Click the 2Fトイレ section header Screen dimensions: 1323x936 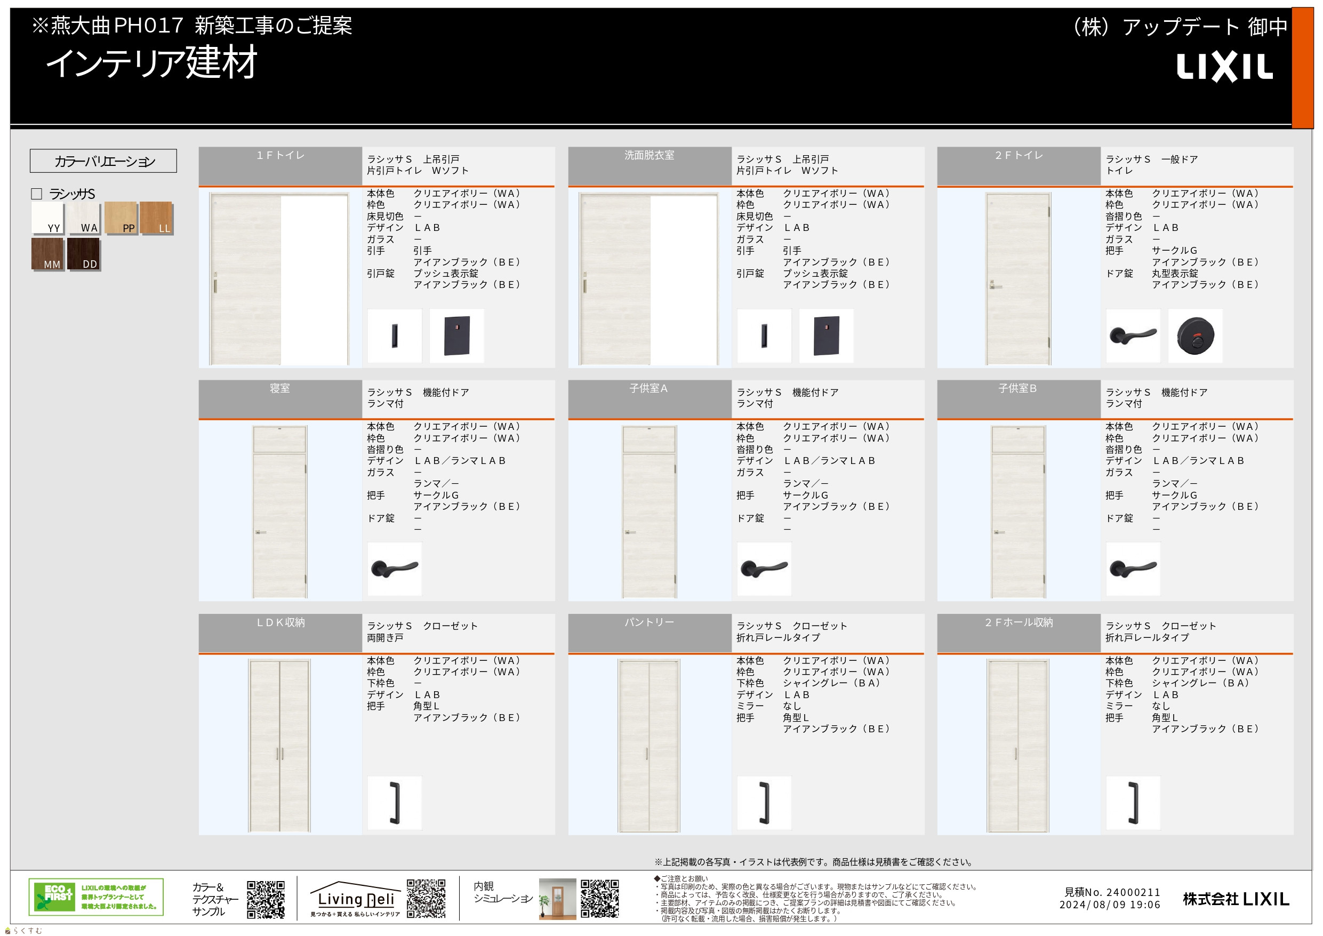pos(1019,166)
